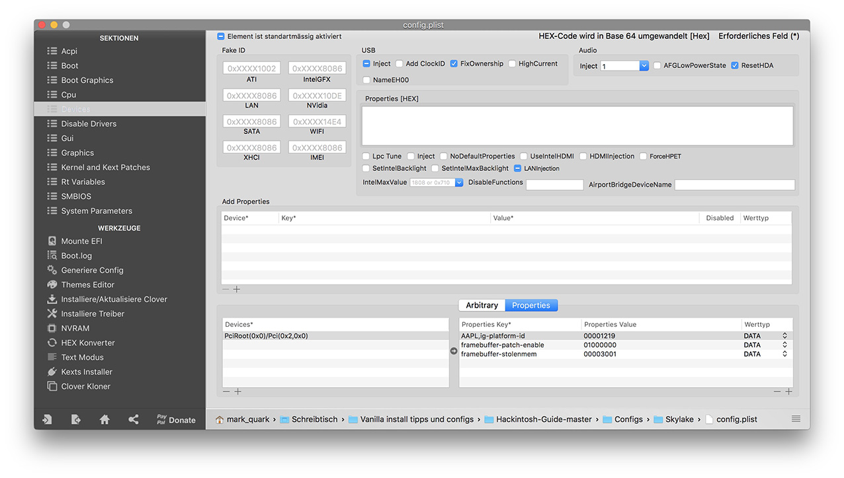Image resolution: width=844 pixels, height=478 pixels.
Task: Click the home icon in bottom toolbar
Action: [x=105, y=419]
